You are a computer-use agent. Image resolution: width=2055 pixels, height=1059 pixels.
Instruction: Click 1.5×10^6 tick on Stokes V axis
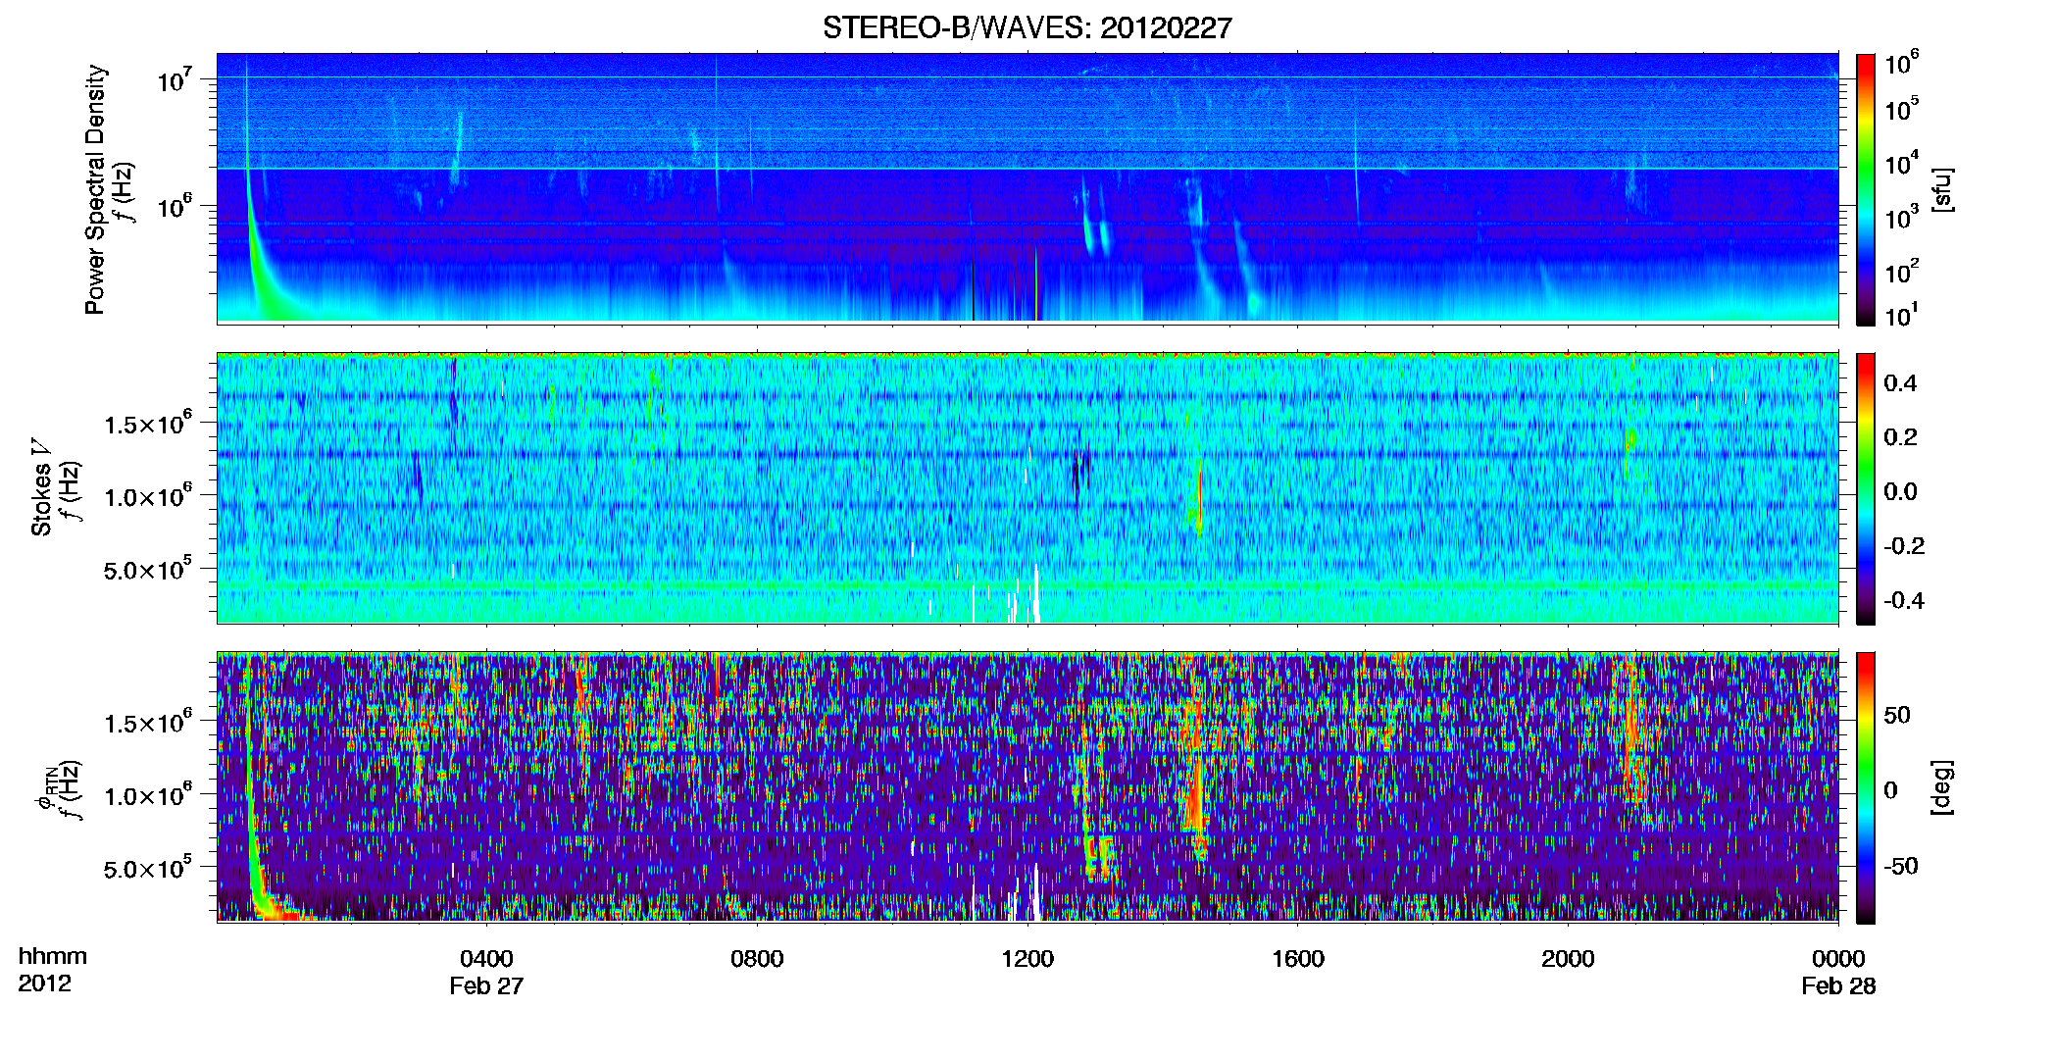(x=148, y=424)
